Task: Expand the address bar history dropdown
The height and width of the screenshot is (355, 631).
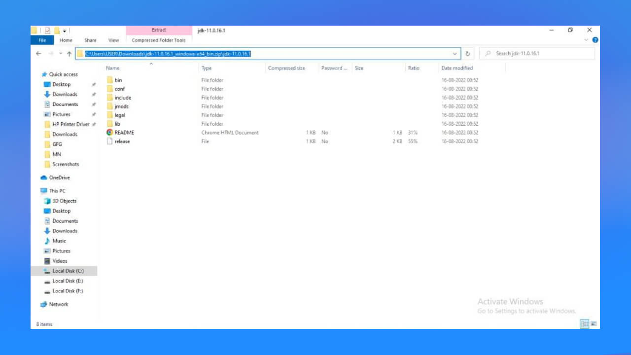Action: 455,54
